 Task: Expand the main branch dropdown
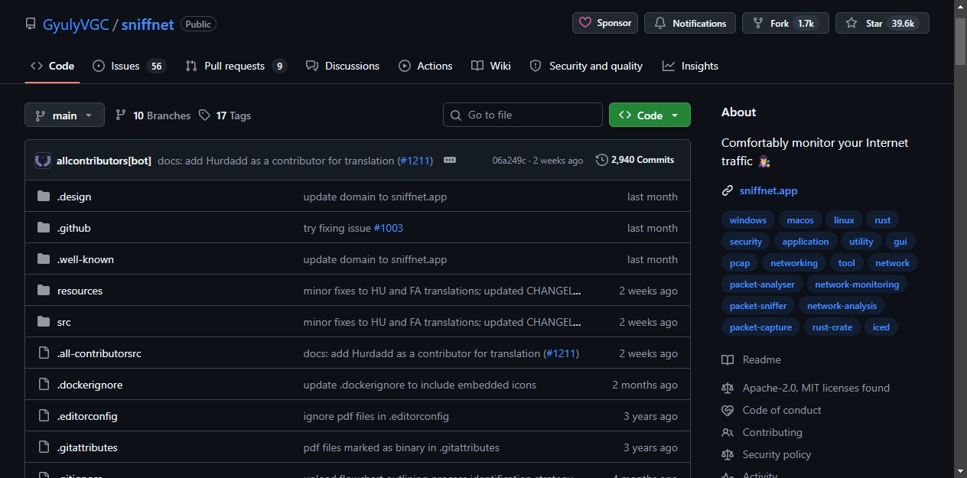pos(64,115)
